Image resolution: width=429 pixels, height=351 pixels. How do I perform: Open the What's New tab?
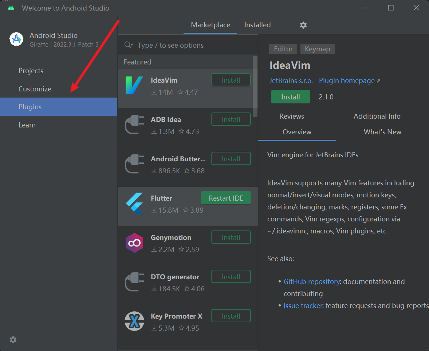(382, 132)
